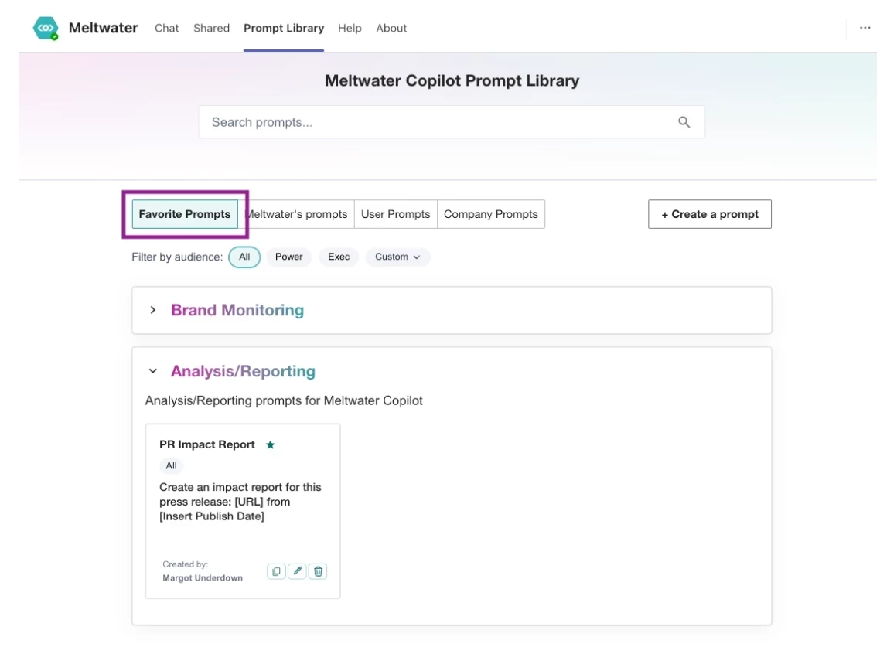Select the Favorite Prompts tab
Screen dimensions: 880x671
[x=185, y=214]
